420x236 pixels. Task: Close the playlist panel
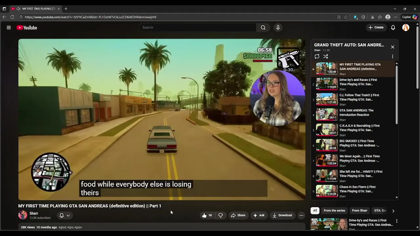(392, 47)
